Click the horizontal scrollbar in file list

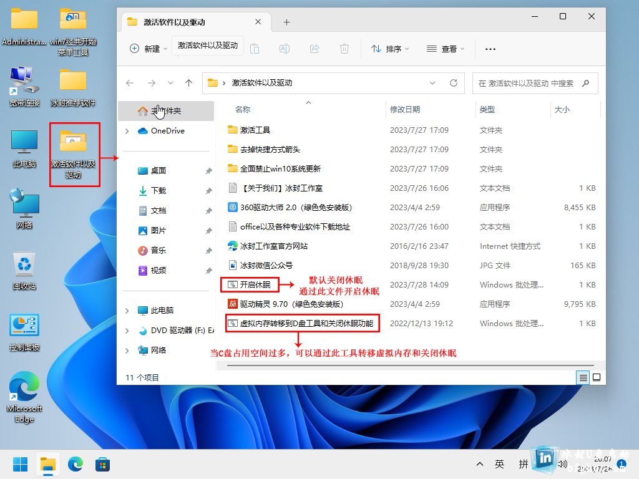409,365
